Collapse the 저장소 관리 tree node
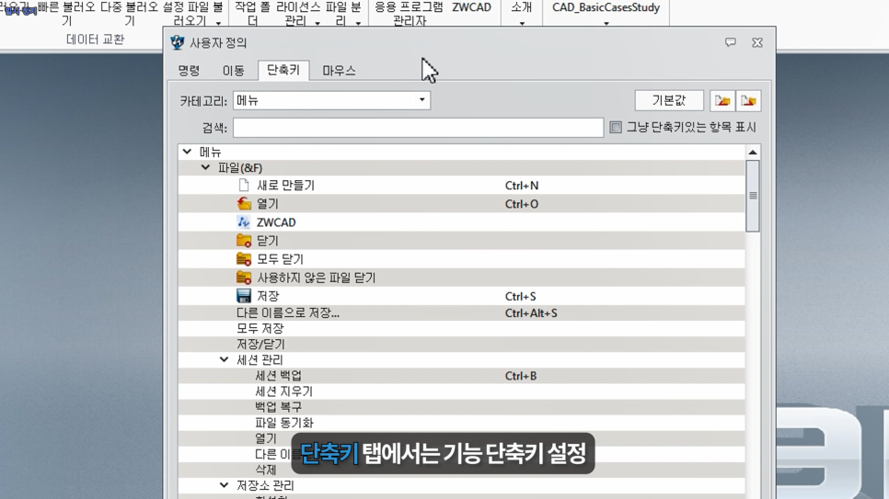 point(224,485)
